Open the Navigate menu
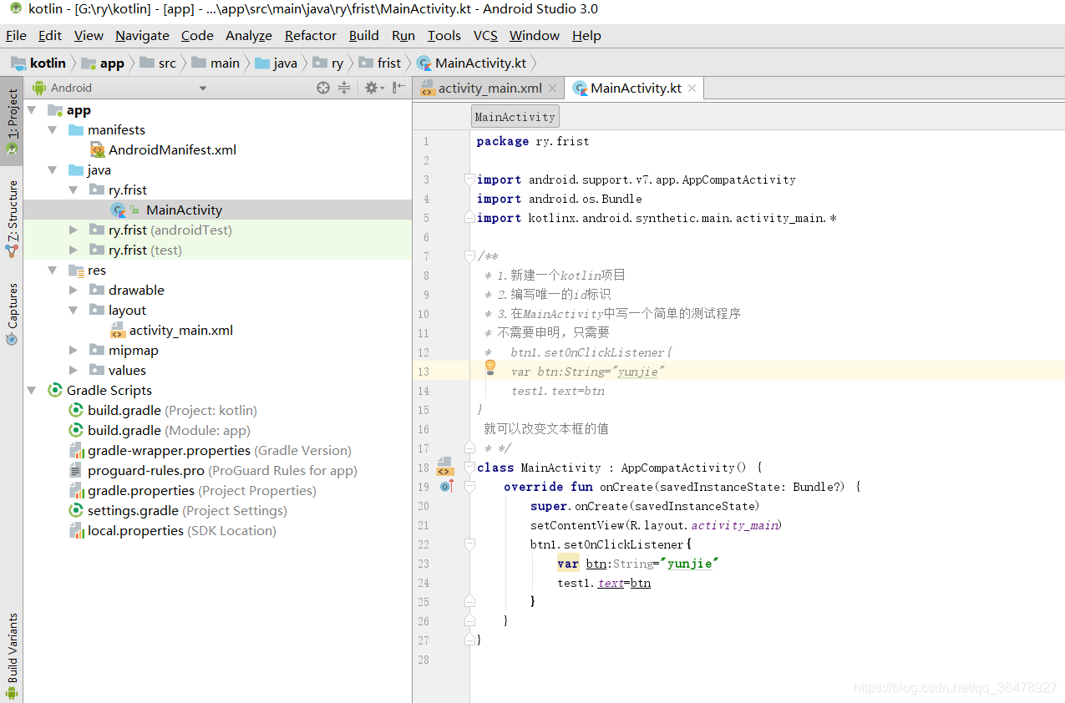This screenshot has height=703, width=1065. [142, 35]
